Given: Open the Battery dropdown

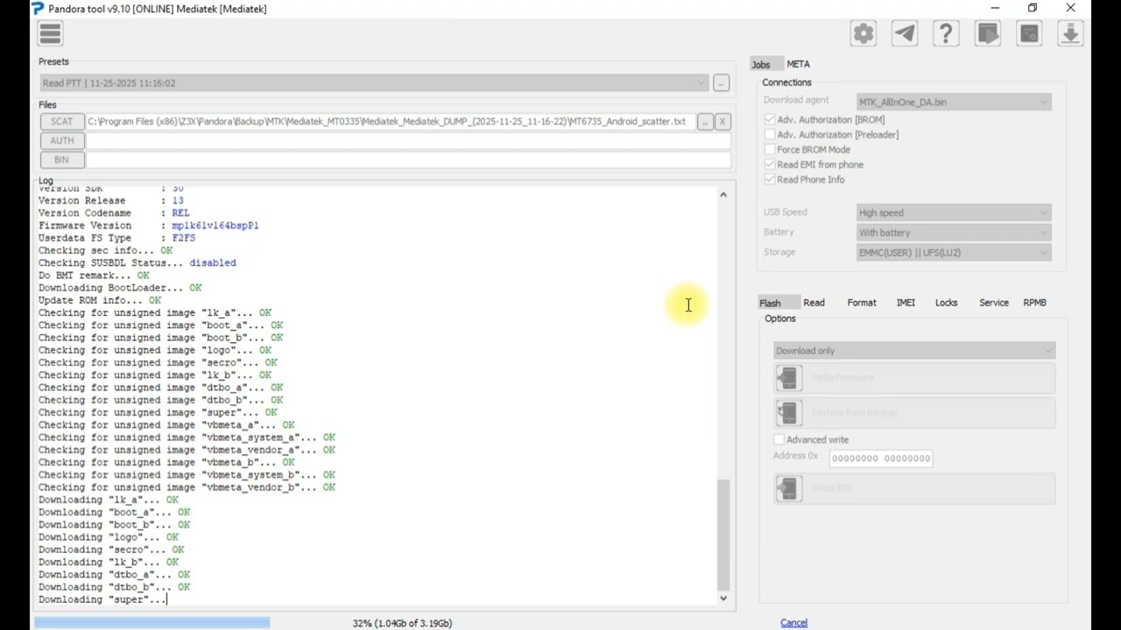Looking at the screenshot, I should click(954, 233).
